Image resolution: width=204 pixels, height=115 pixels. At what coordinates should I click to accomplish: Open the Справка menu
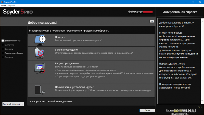12,6
